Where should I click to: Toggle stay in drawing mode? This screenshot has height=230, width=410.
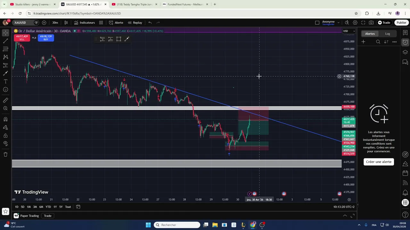[x=5, y=127]
